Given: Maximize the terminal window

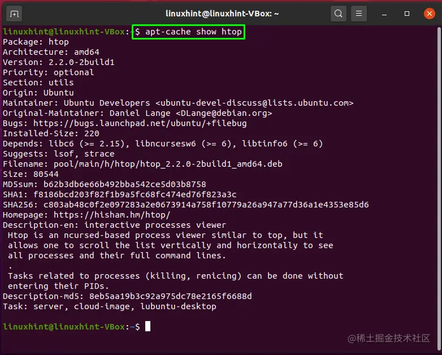Looking at the screenshot, I should [x=407, y=14].
